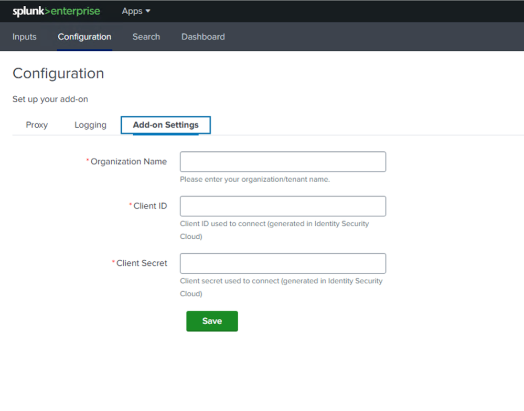Screen dimensions: 524x411
Task: Go to the Dashboard tab
Action: pos(202,37)
